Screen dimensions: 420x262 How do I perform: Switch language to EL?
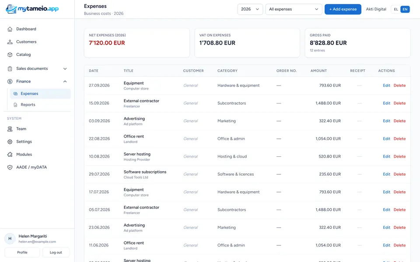(396, 9)
